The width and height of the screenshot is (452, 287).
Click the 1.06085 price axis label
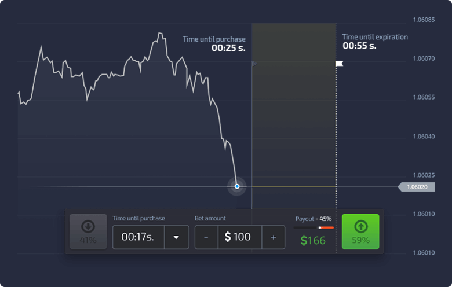[424, 20]
